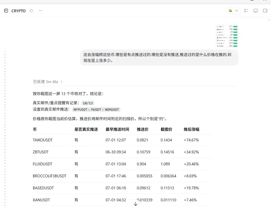Image resolution: width=271 pixels, height=208 pixels.
Task: Click the CRYPTO conversation title
Action: pos(18,11)
